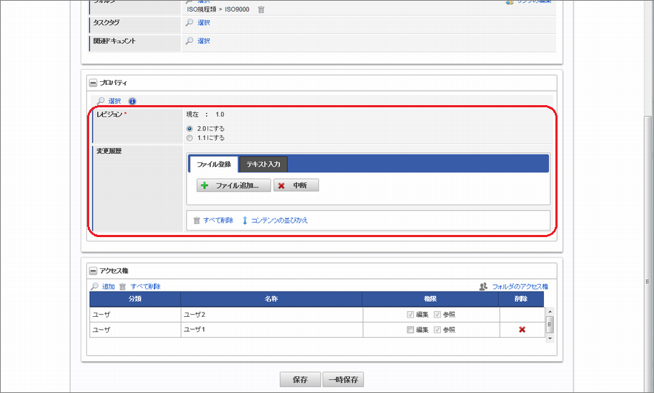
Task: Click the 保存 button
Action: pos(300,380)
